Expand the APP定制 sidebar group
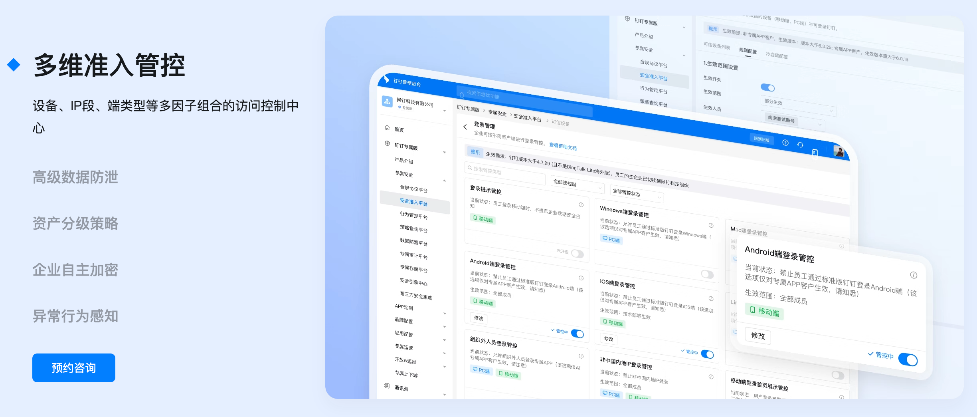The width and height of the screenshot is (977, 417). (445, 314)
